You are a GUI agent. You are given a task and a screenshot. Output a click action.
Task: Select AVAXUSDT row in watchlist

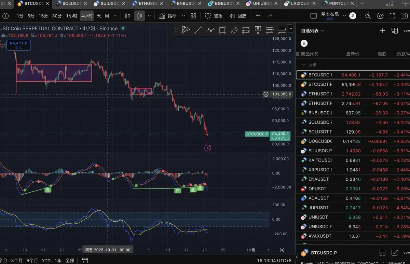[353, 236]
